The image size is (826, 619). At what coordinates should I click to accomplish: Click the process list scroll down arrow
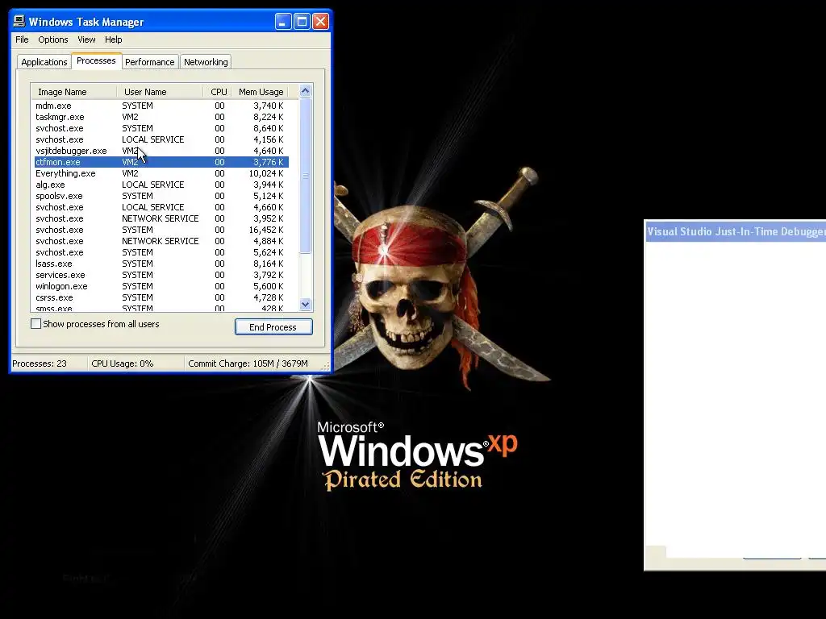click(305, 304)
